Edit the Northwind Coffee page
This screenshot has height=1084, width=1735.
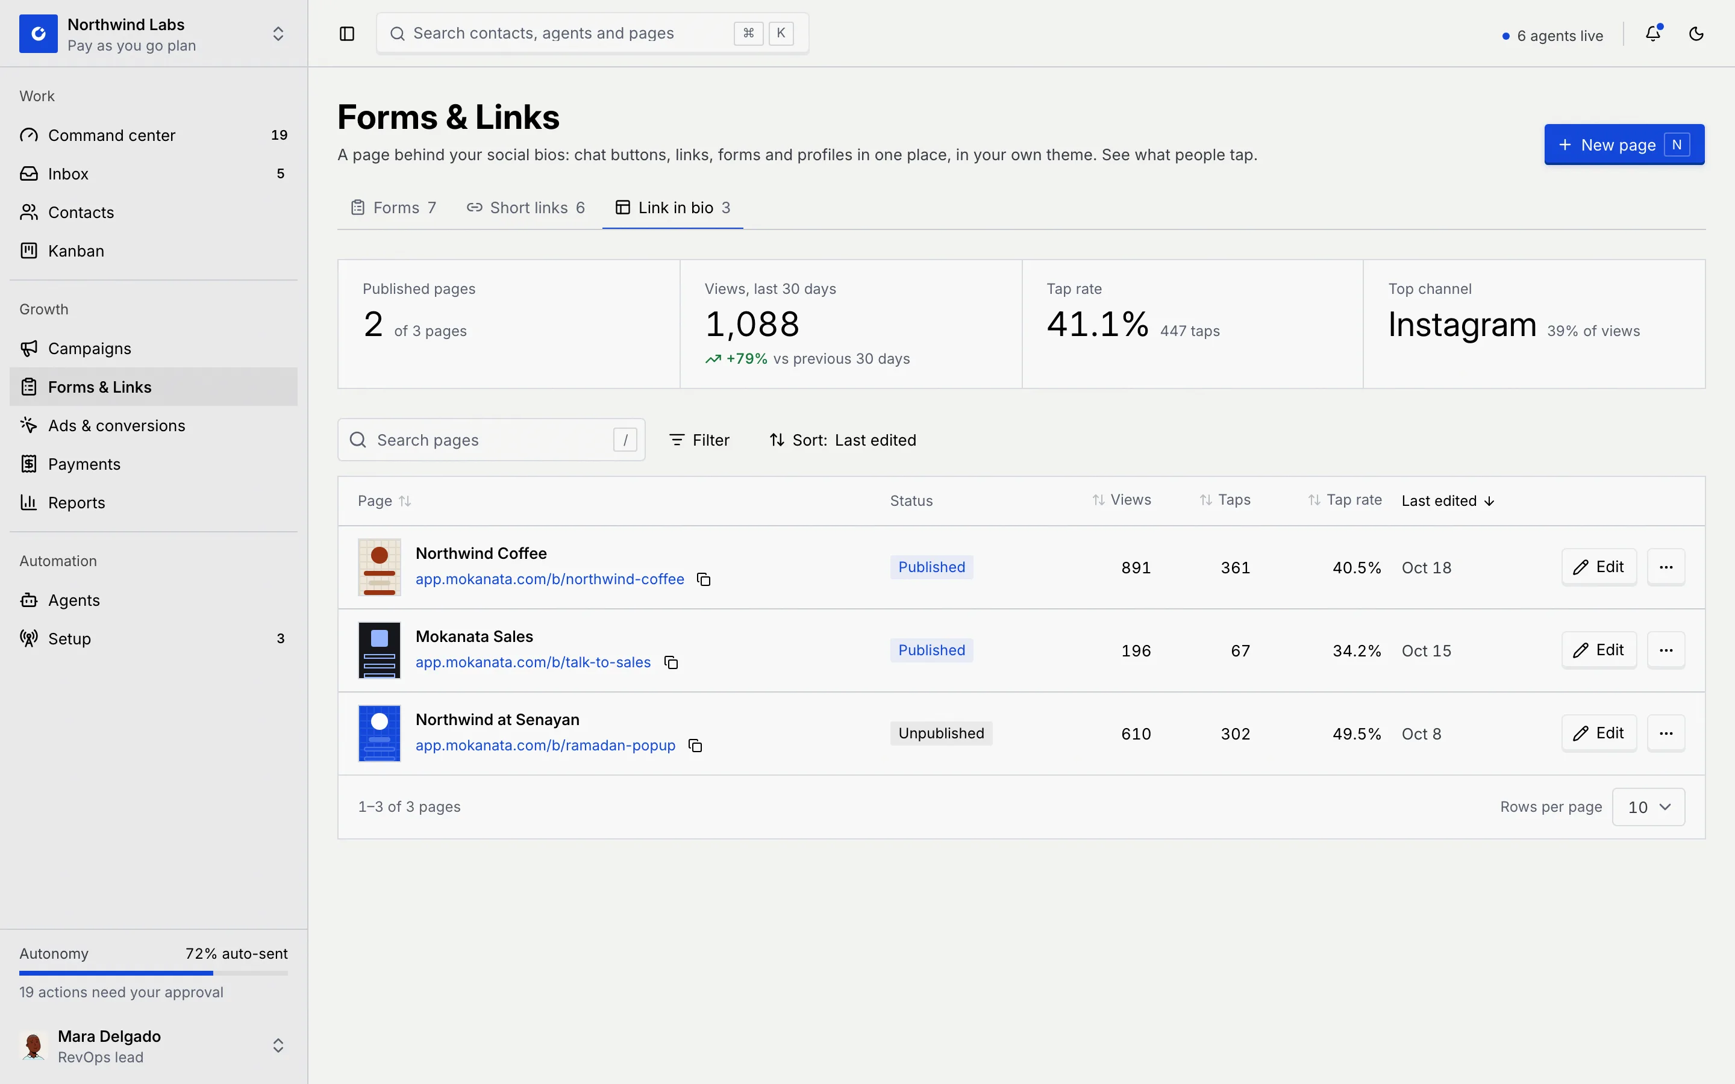coord(1599,567)
